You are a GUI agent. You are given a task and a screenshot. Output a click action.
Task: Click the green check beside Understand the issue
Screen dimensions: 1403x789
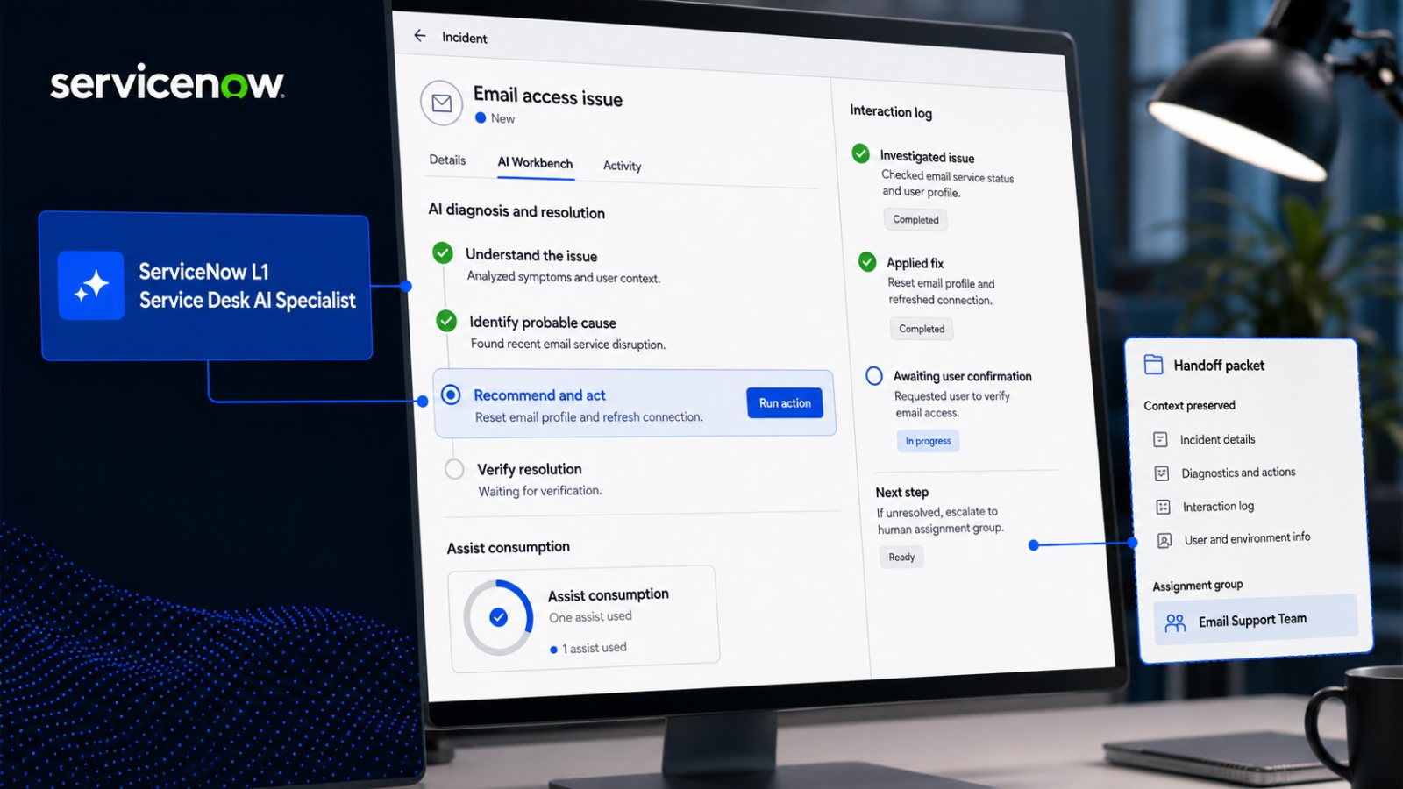click(443, 253)
